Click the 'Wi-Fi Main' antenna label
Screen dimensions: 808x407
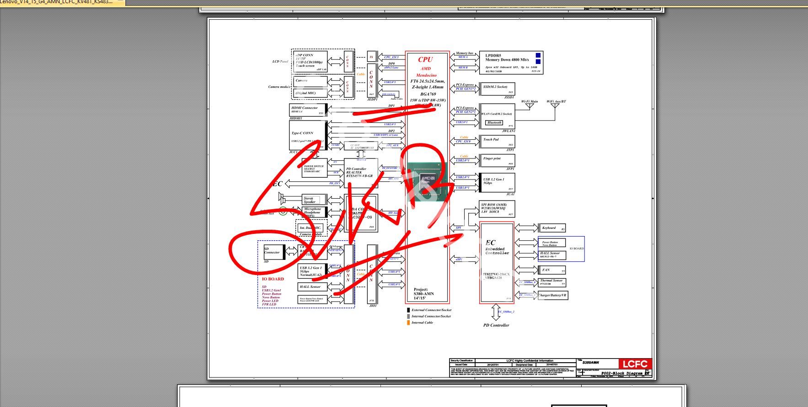530,101
